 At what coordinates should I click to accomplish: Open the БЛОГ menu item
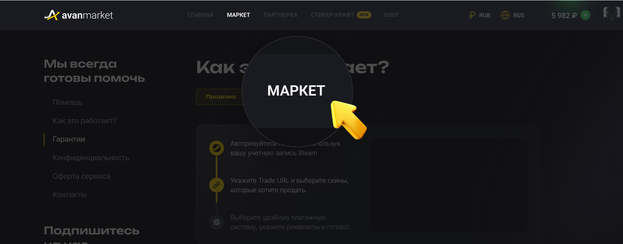[392, 15]
